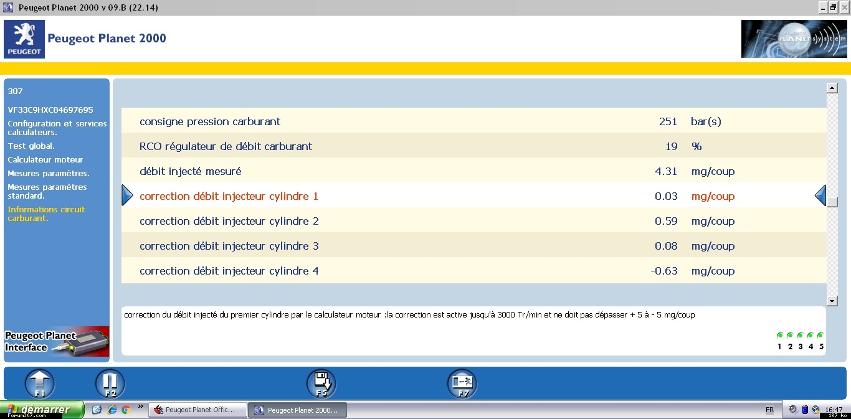Click green status indicator number 2
Image resolution: width=851 pixels, height=419 pixels.
790,336
